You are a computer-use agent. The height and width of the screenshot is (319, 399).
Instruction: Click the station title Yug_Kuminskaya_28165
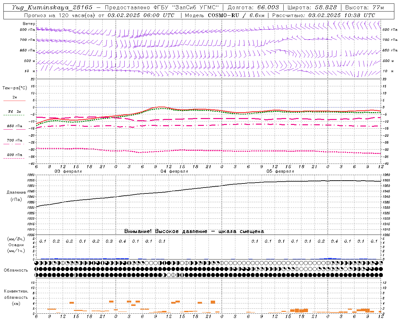point(52,7)
